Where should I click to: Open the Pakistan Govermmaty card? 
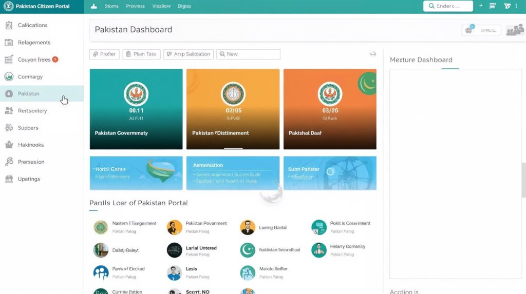click(x=136, y=109)
